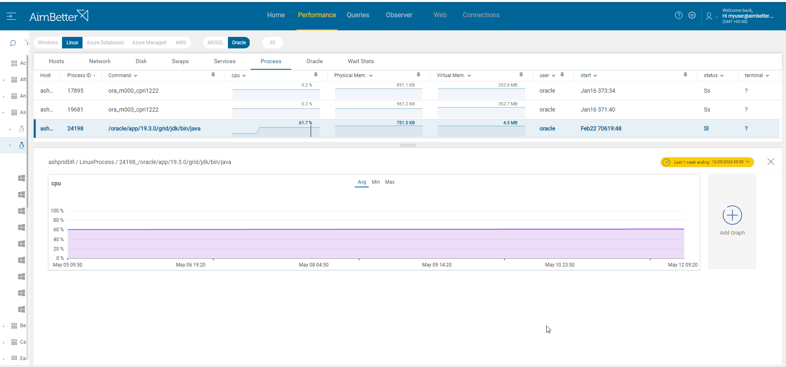Open the settings gear icon
Screen dimensions: 786x367
pos(692,15)
